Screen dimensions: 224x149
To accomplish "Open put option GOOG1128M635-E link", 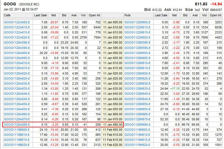I will coord(137,88).
